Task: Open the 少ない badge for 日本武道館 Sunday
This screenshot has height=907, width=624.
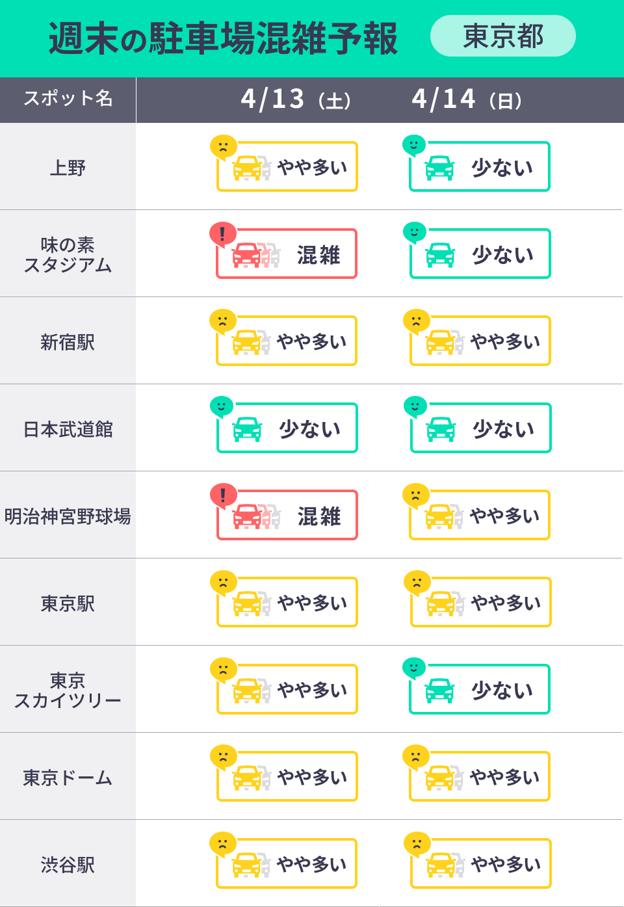Action: point(481,428)
